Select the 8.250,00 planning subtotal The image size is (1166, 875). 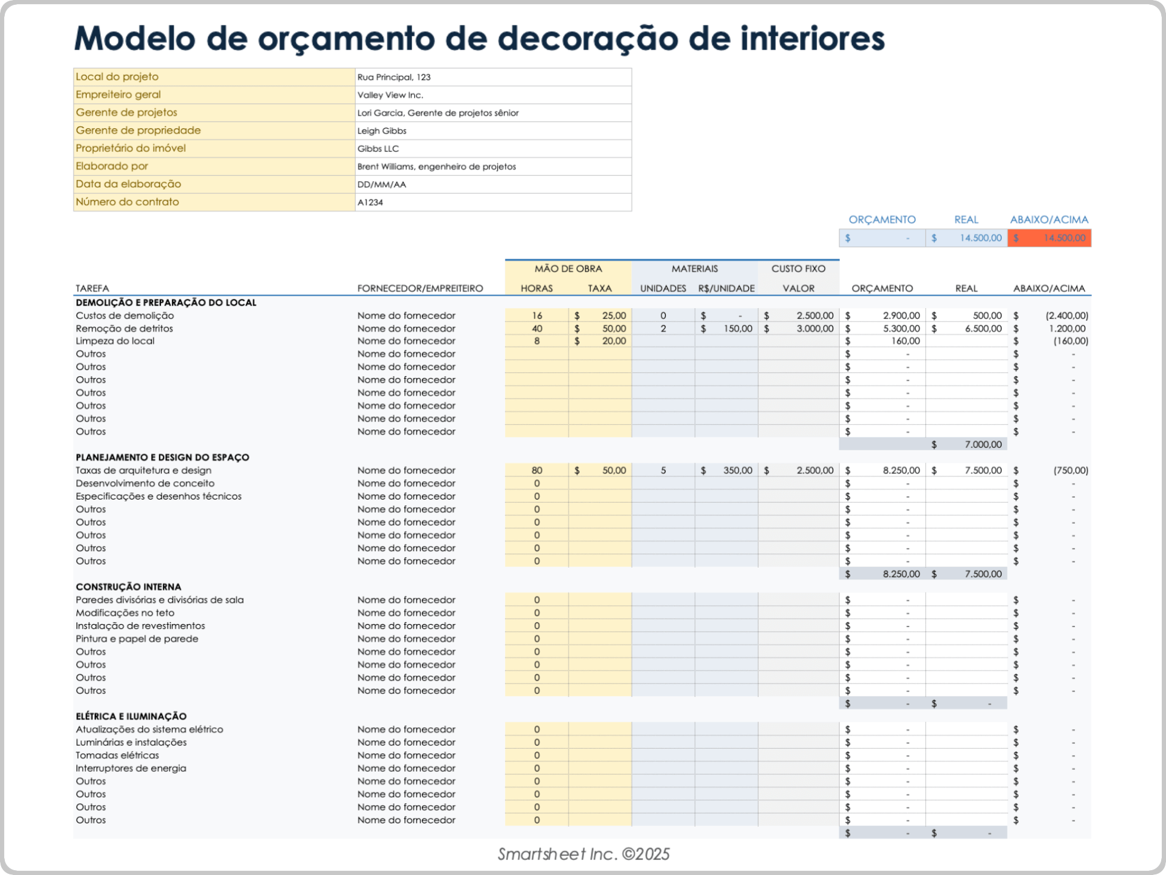(x=883, y=574)
